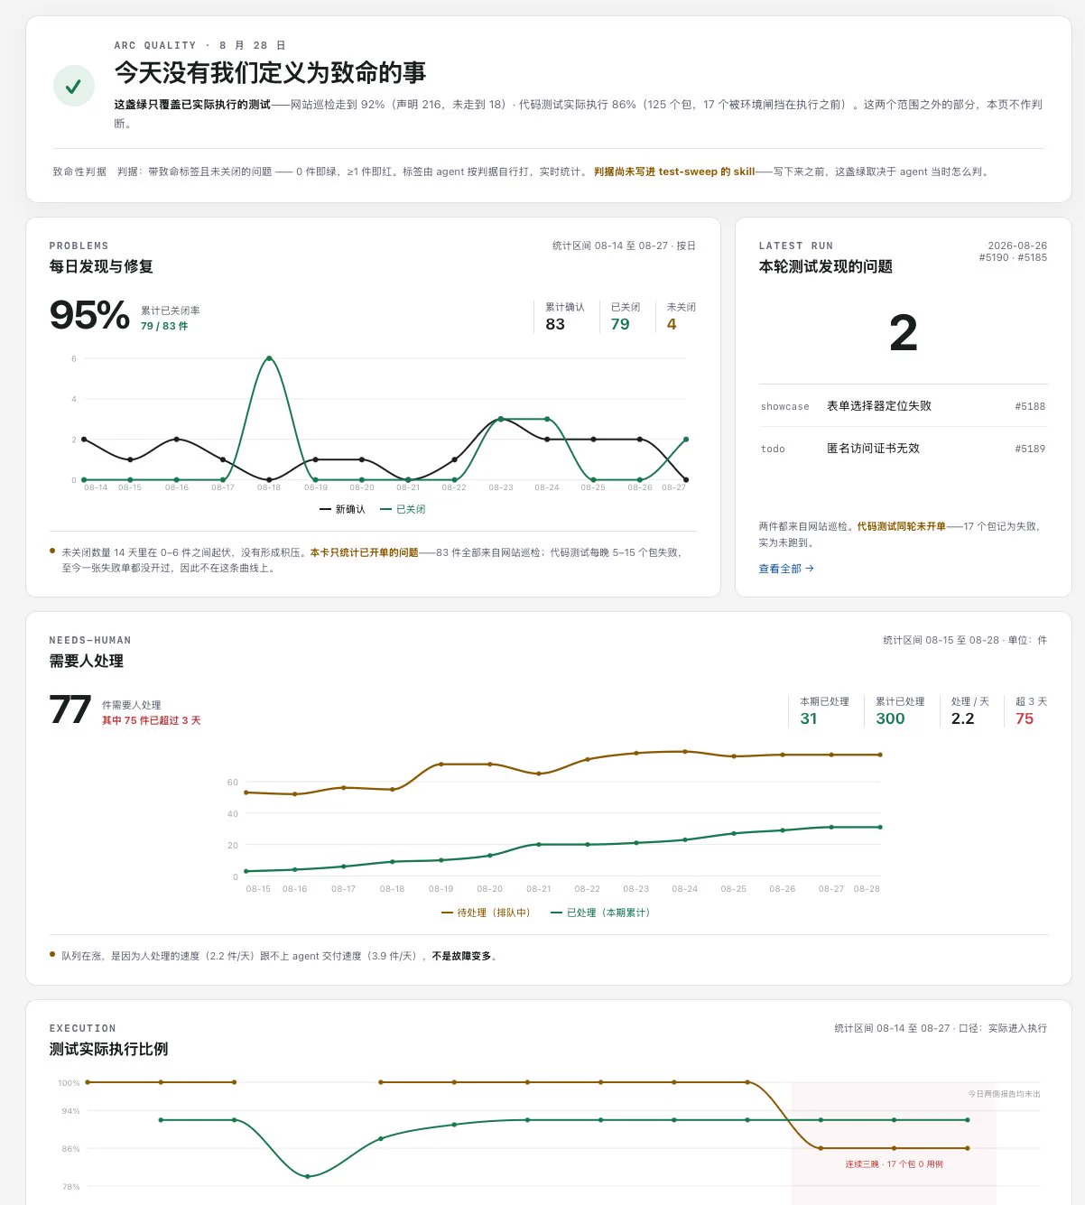Click the 致命性判据 label

pos(79,171)
